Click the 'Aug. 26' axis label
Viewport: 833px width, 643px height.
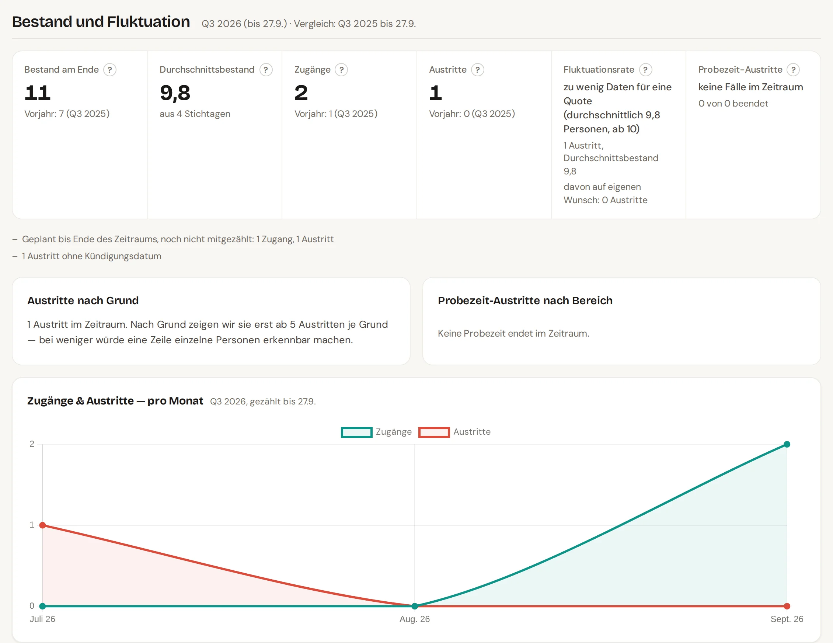415,619
